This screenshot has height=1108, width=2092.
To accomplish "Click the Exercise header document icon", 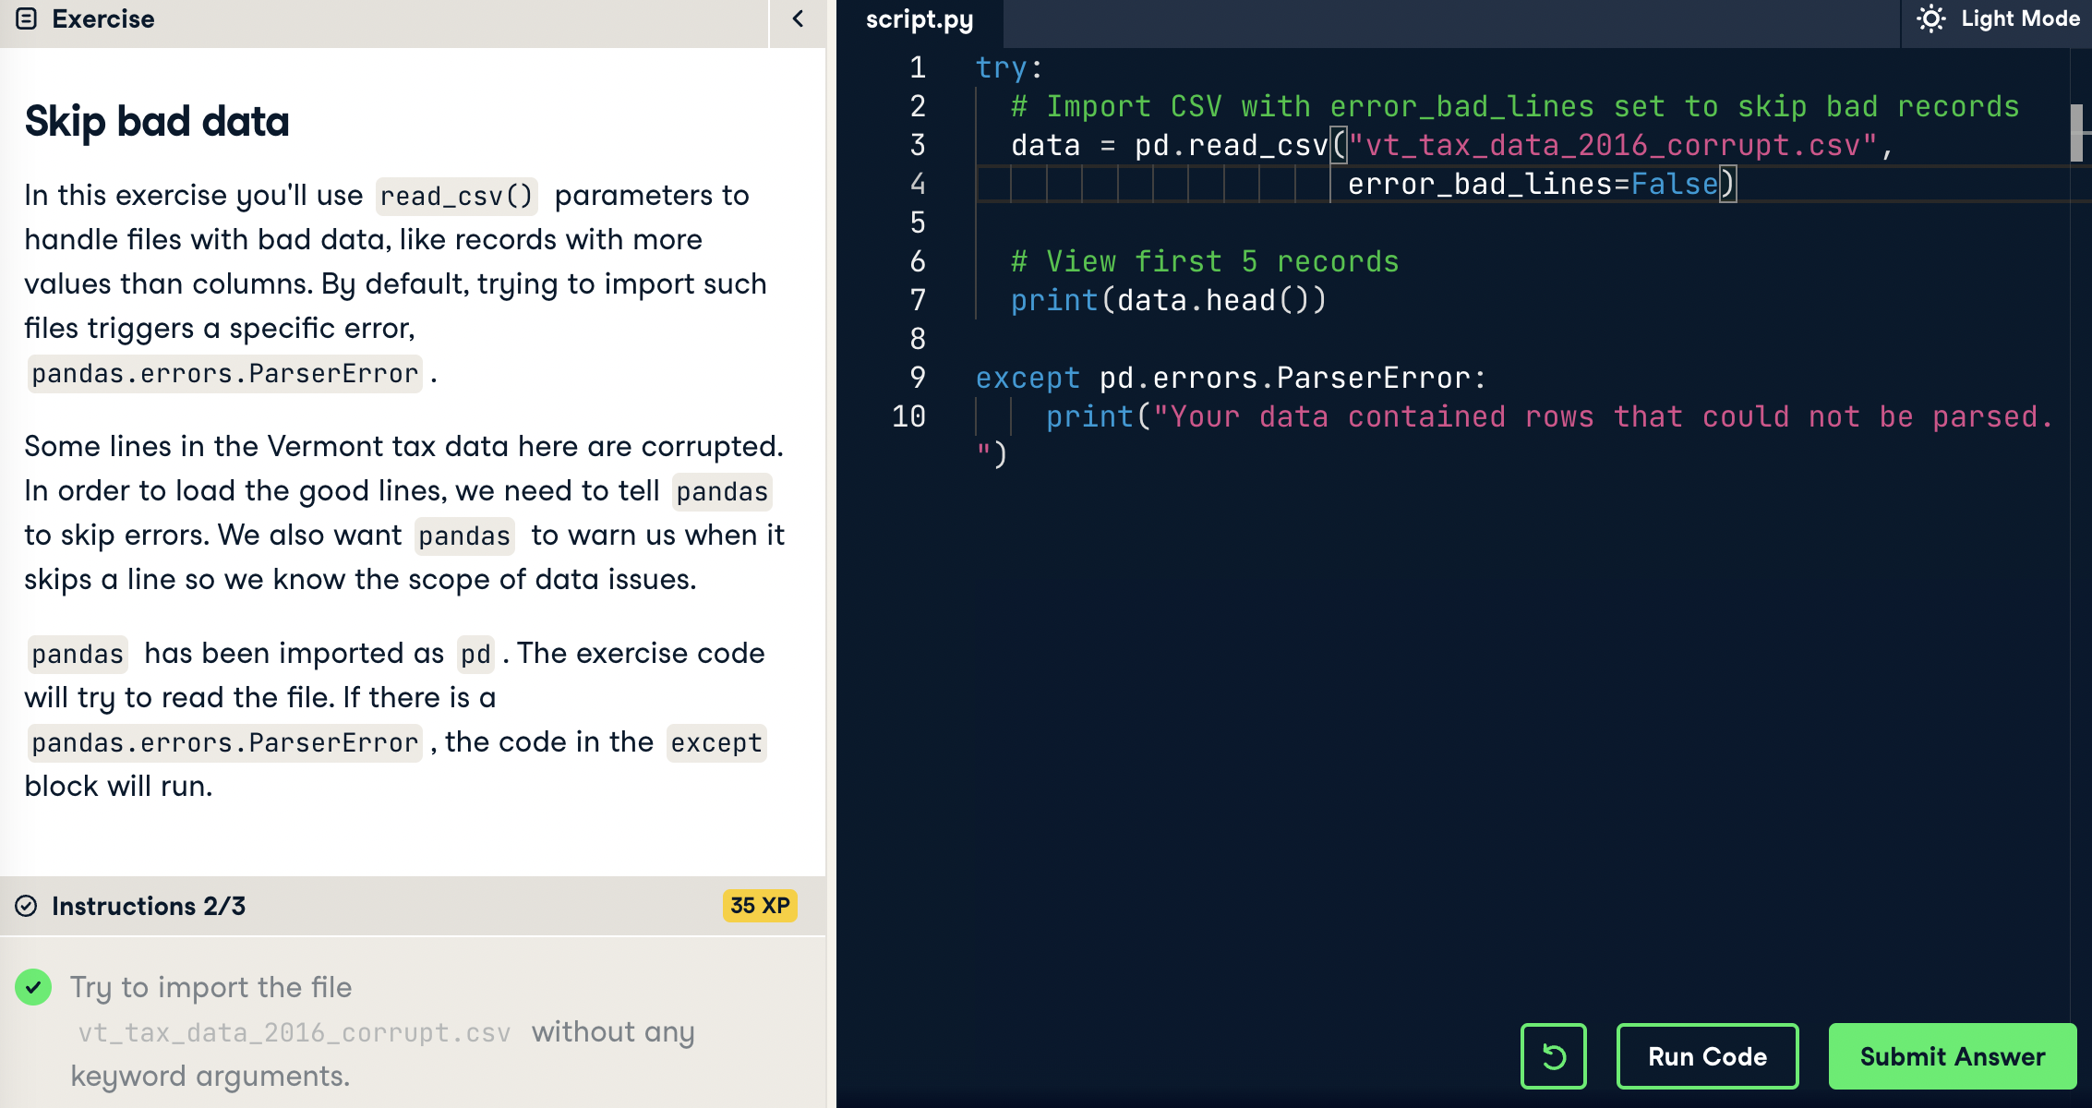I will [27, 19].
